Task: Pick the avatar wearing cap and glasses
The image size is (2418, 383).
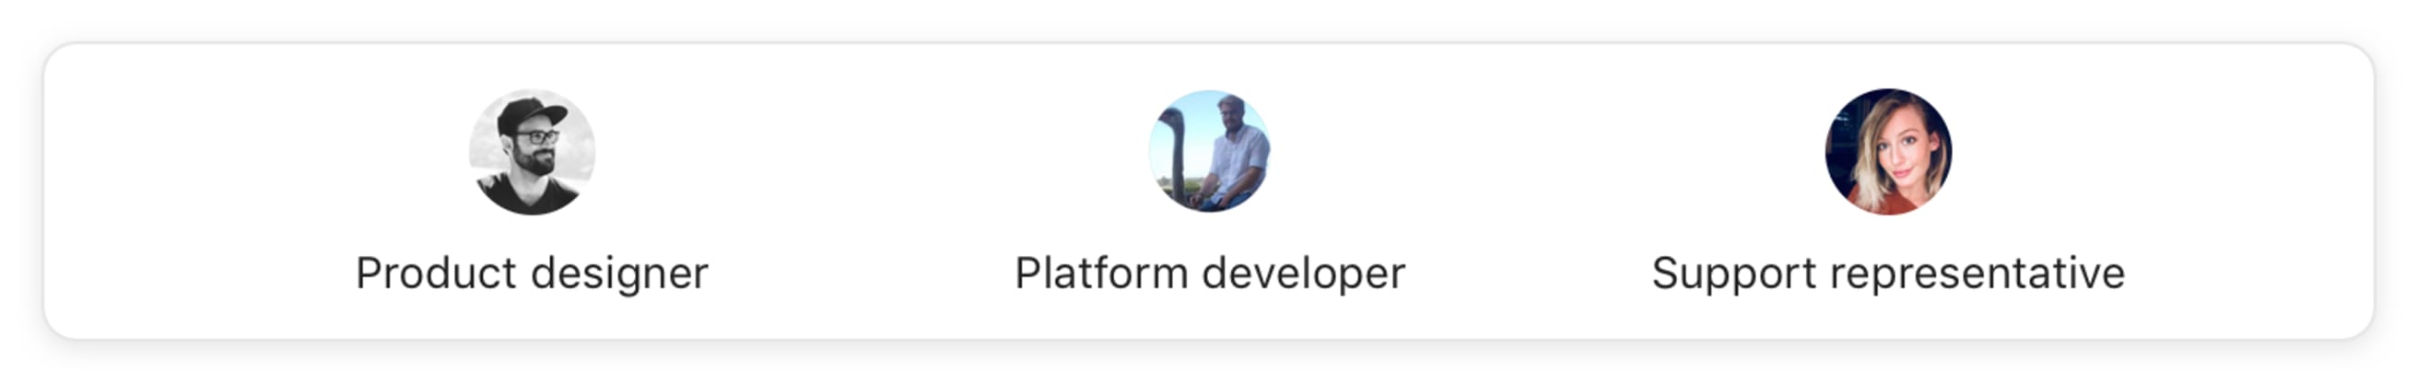Action: 533,151
